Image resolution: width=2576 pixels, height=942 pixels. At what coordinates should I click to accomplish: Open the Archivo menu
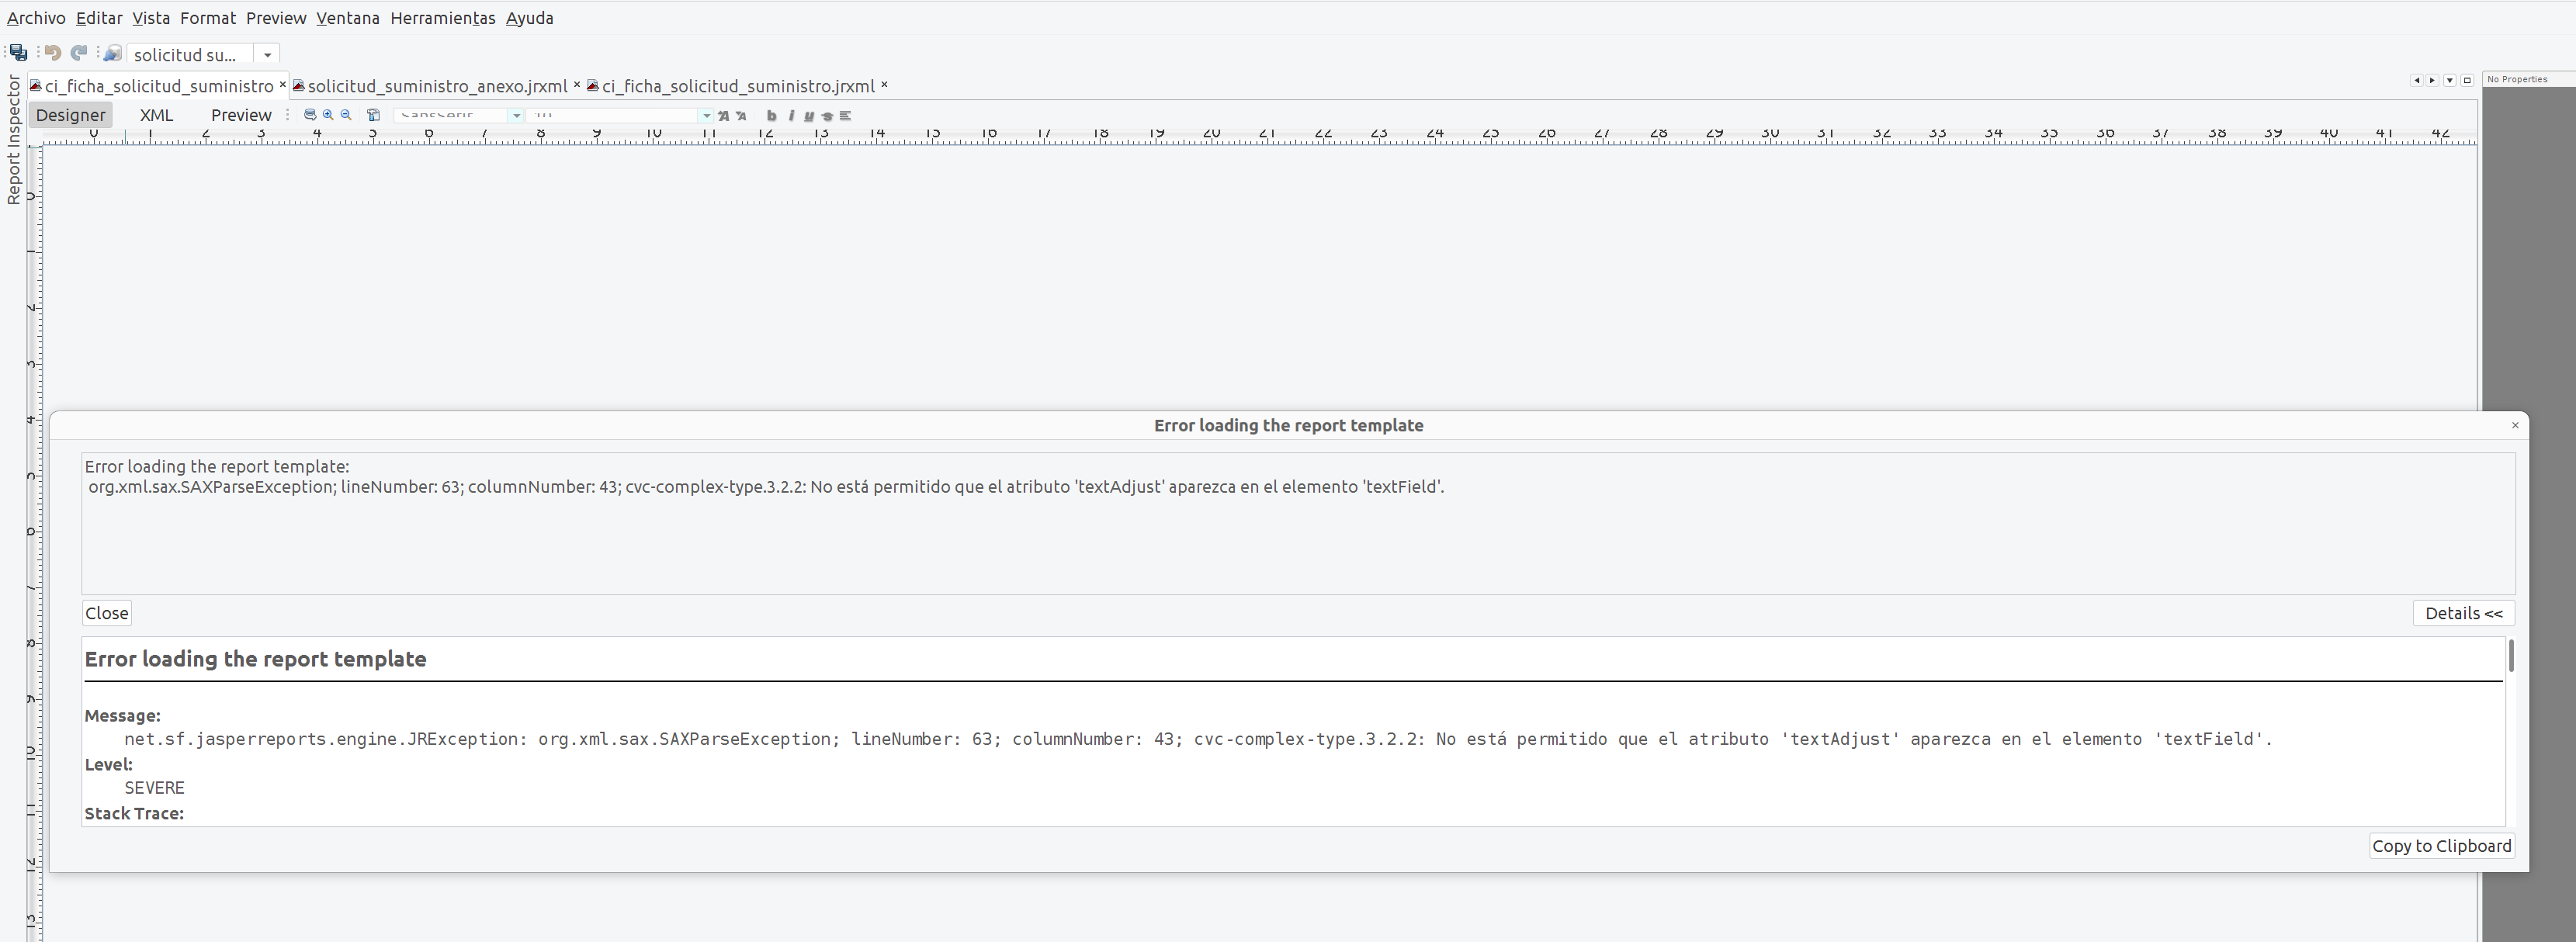click(x=36, y=18)
